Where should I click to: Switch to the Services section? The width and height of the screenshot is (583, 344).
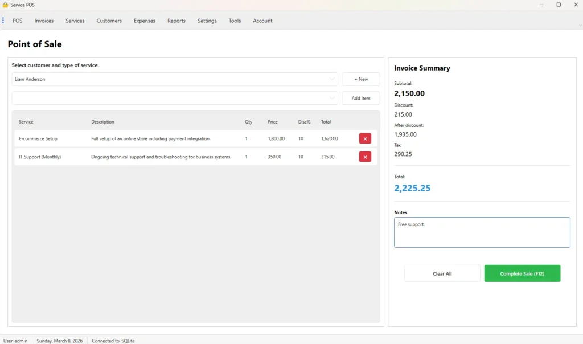75,21
